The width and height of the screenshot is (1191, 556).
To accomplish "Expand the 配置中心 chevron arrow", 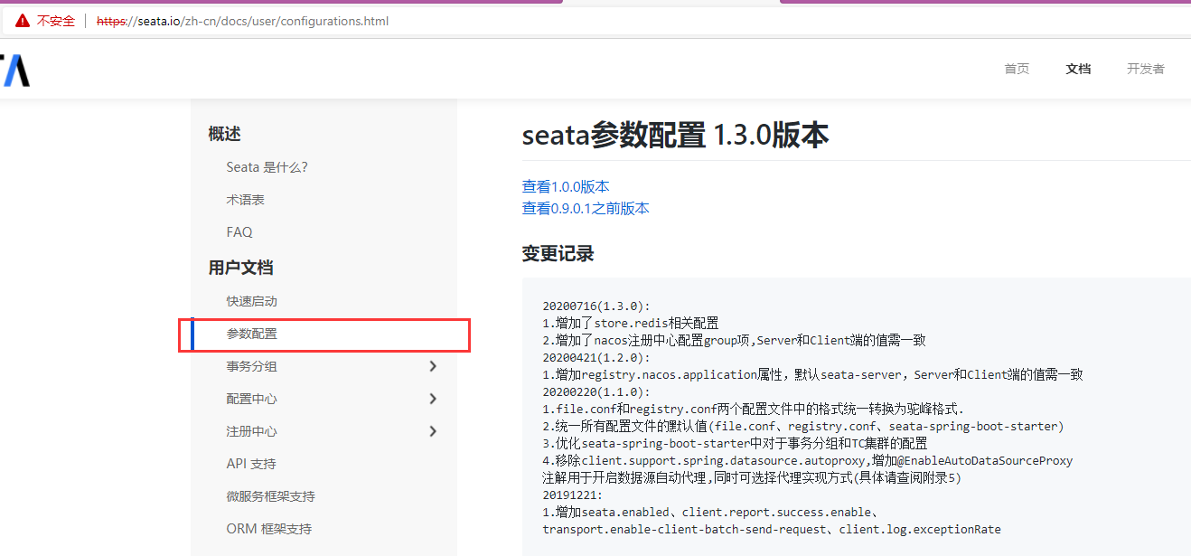I will [433, 399].
